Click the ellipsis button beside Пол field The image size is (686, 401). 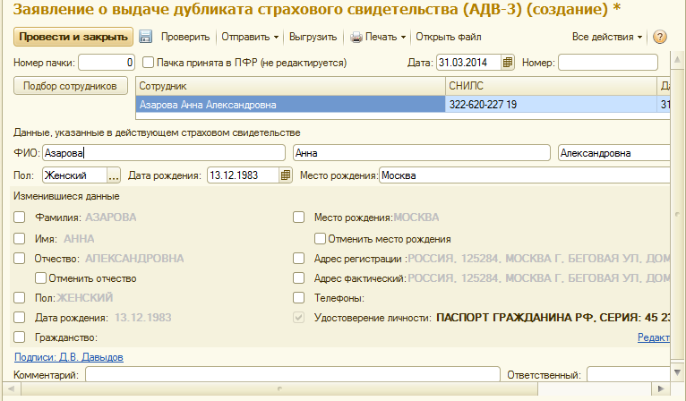point(114,175)
